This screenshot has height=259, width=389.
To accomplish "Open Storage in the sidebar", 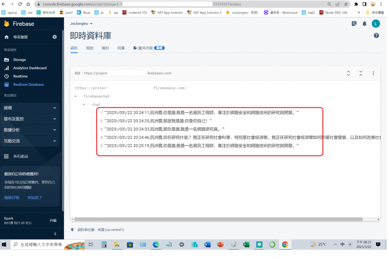I will click(x=19, y=60).
